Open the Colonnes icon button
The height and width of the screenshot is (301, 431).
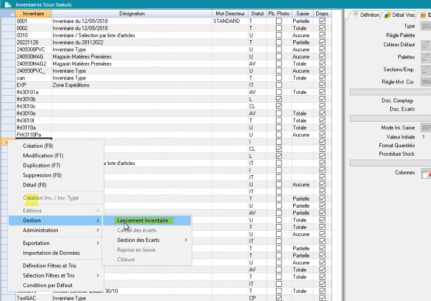(x=426, y=174)
